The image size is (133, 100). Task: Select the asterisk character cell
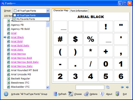click(91, 51)
